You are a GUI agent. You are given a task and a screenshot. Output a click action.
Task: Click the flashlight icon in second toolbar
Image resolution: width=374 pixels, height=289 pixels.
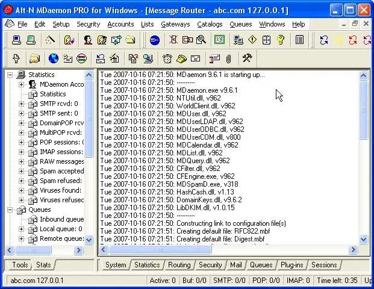coord(16,58)
